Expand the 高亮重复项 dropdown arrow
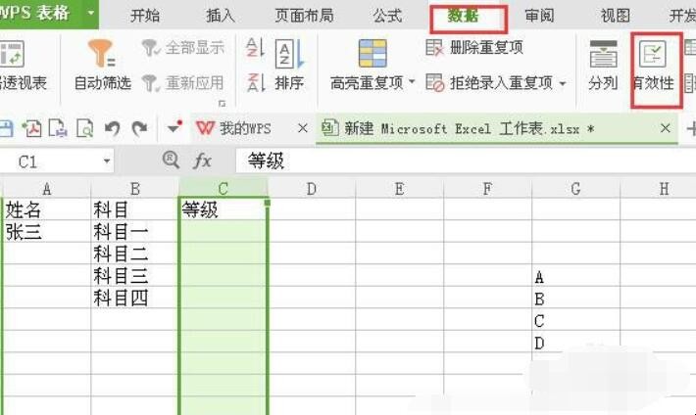This screenshot has height=415, width=696. click(x=412, y=82)
